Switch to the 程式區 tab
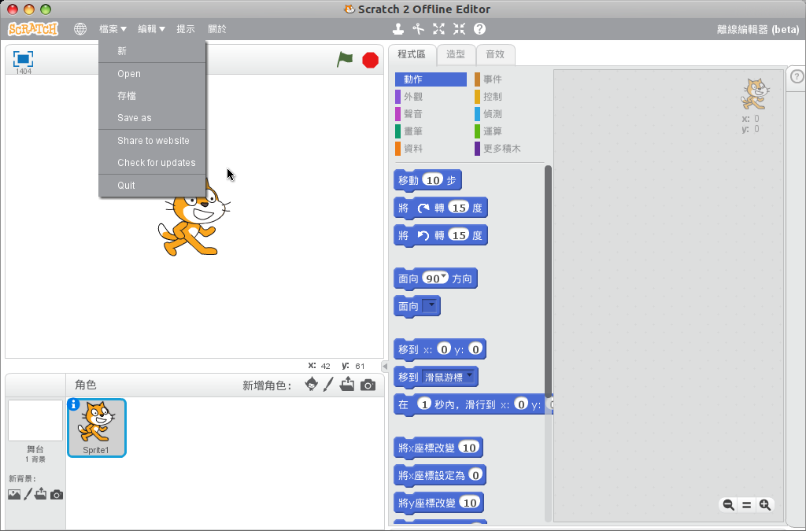This screenshot has height=531, width=806. pos(412,54)
